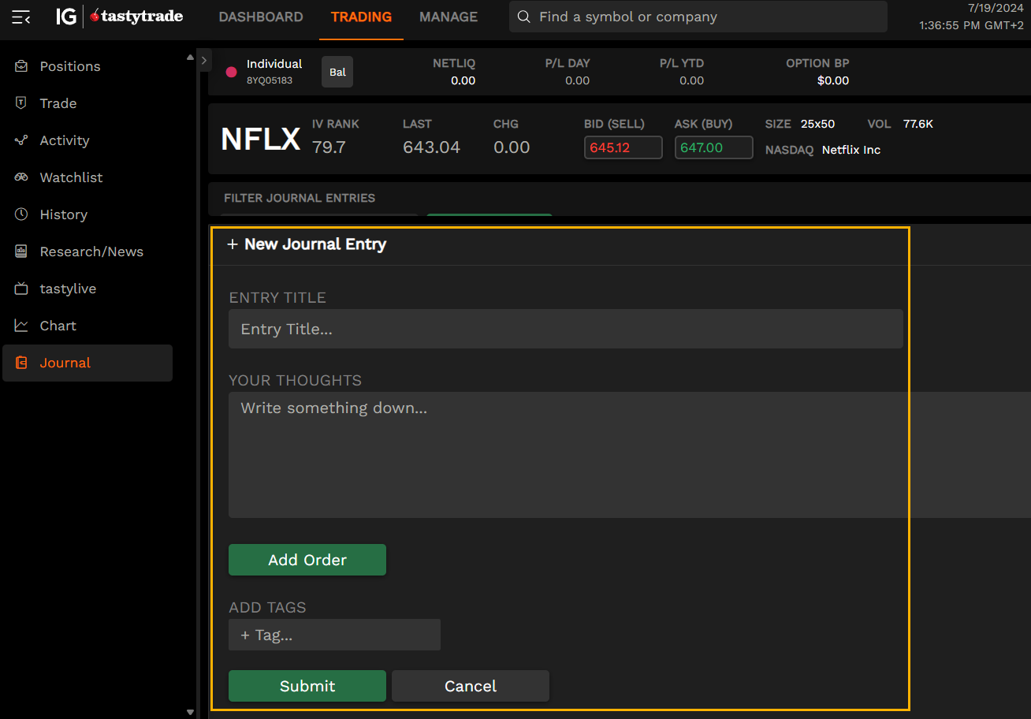Click the Research/News newspaper icon
The width and height of the screenshot is (1031, 719).
click(x=21, y=251)
